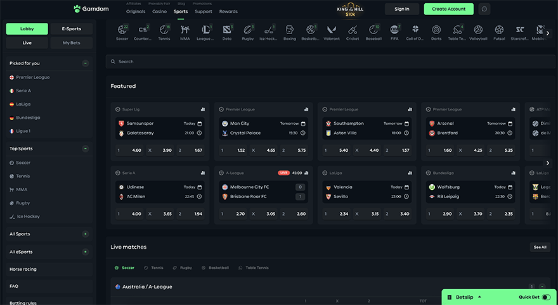Screen dimensions: 558x305
Task: Collapse the Australia / A-League group
Action: coord(542,287)
